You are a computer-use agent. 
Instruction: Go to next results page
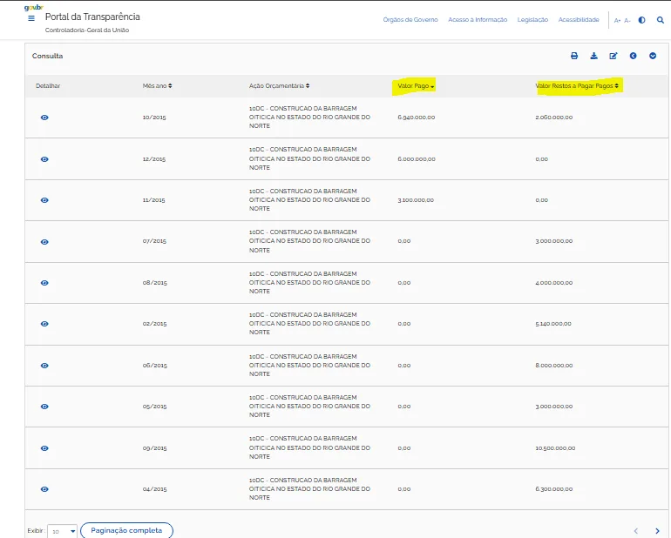(x=657, y=531)
